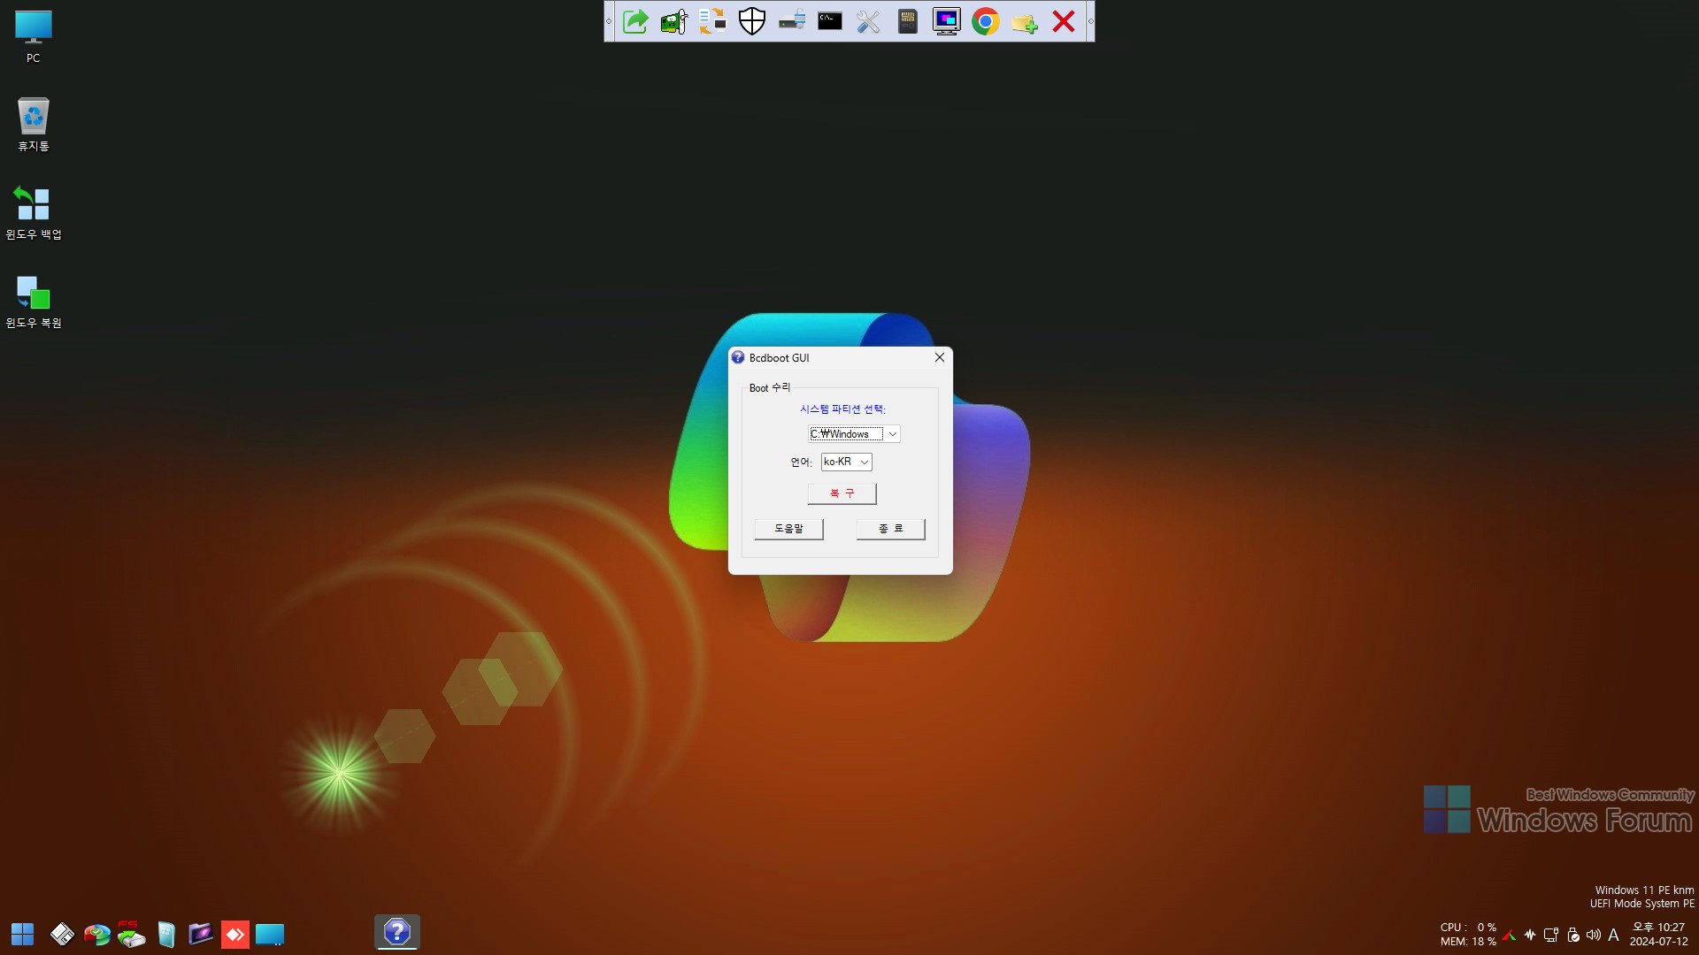Toggle the input language A indicator
1699x955 pixels.
point(1614,935)
